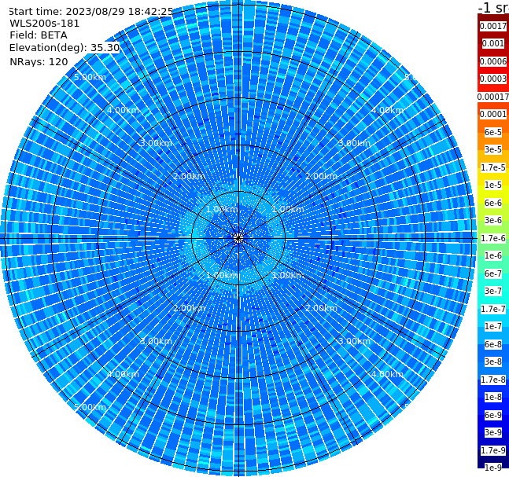Viewport: 509px width, 477px height.
Task: Select the 0.0003 color scale value
Action: point(493,79)
